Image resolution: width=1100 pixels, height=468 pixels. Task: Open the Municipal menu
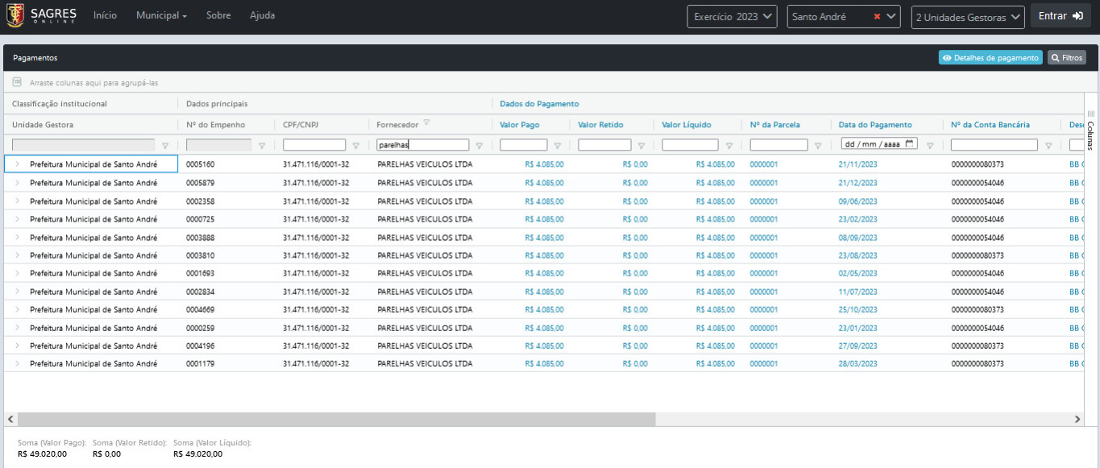coord(161,16)
